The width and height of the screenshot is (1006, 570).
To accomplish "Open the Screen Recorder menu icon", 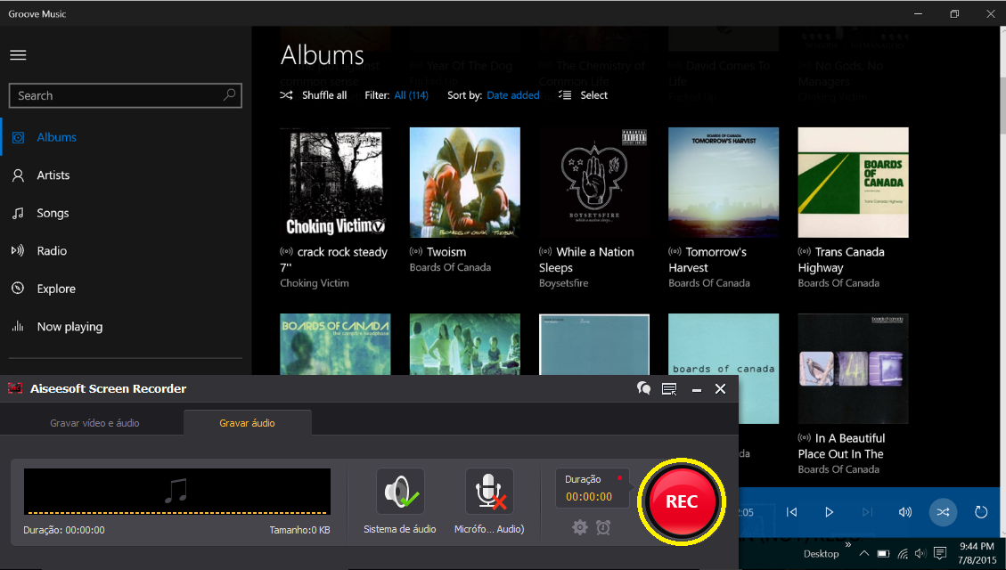I will pos(669,389).
